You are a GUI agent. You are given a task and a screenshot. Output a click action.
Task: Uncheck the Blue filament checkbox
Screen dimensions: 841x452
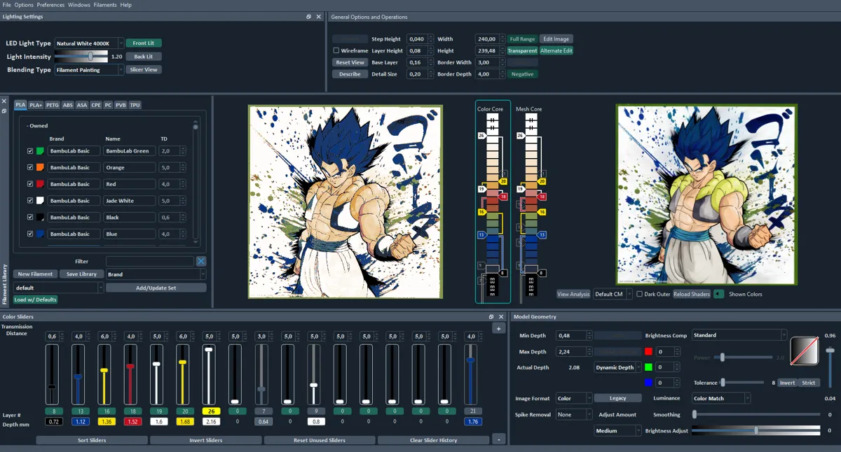click(30, 234)
